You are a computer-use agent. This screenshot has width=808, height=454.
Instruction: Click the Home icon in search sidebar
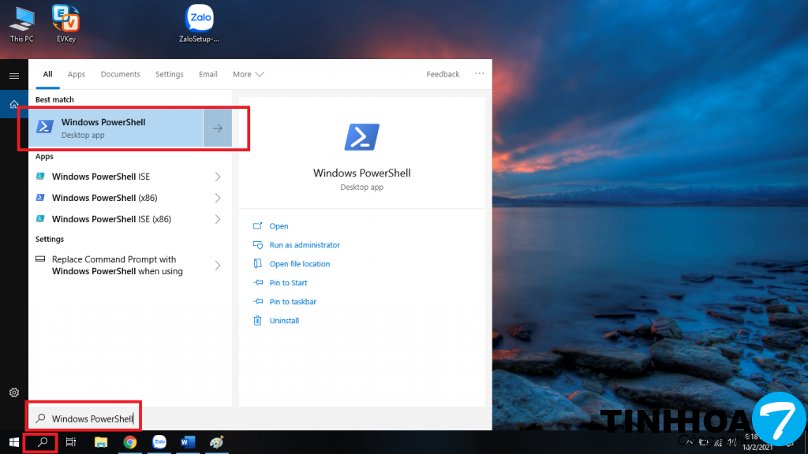(13, 104)
